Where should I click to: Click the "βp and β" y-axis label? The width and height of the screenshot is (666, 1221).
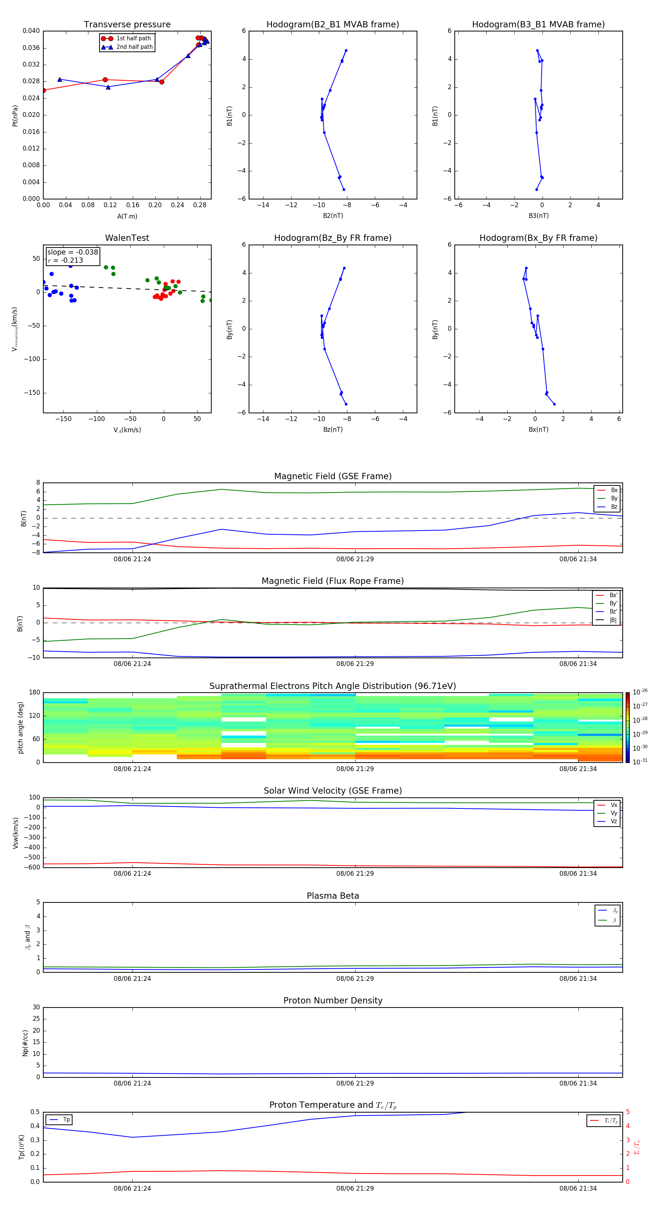(27, 938)
